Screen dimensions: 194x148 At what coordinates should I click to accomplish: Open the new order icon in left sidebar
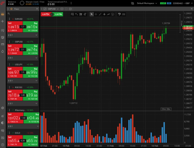tap(3, 30)
